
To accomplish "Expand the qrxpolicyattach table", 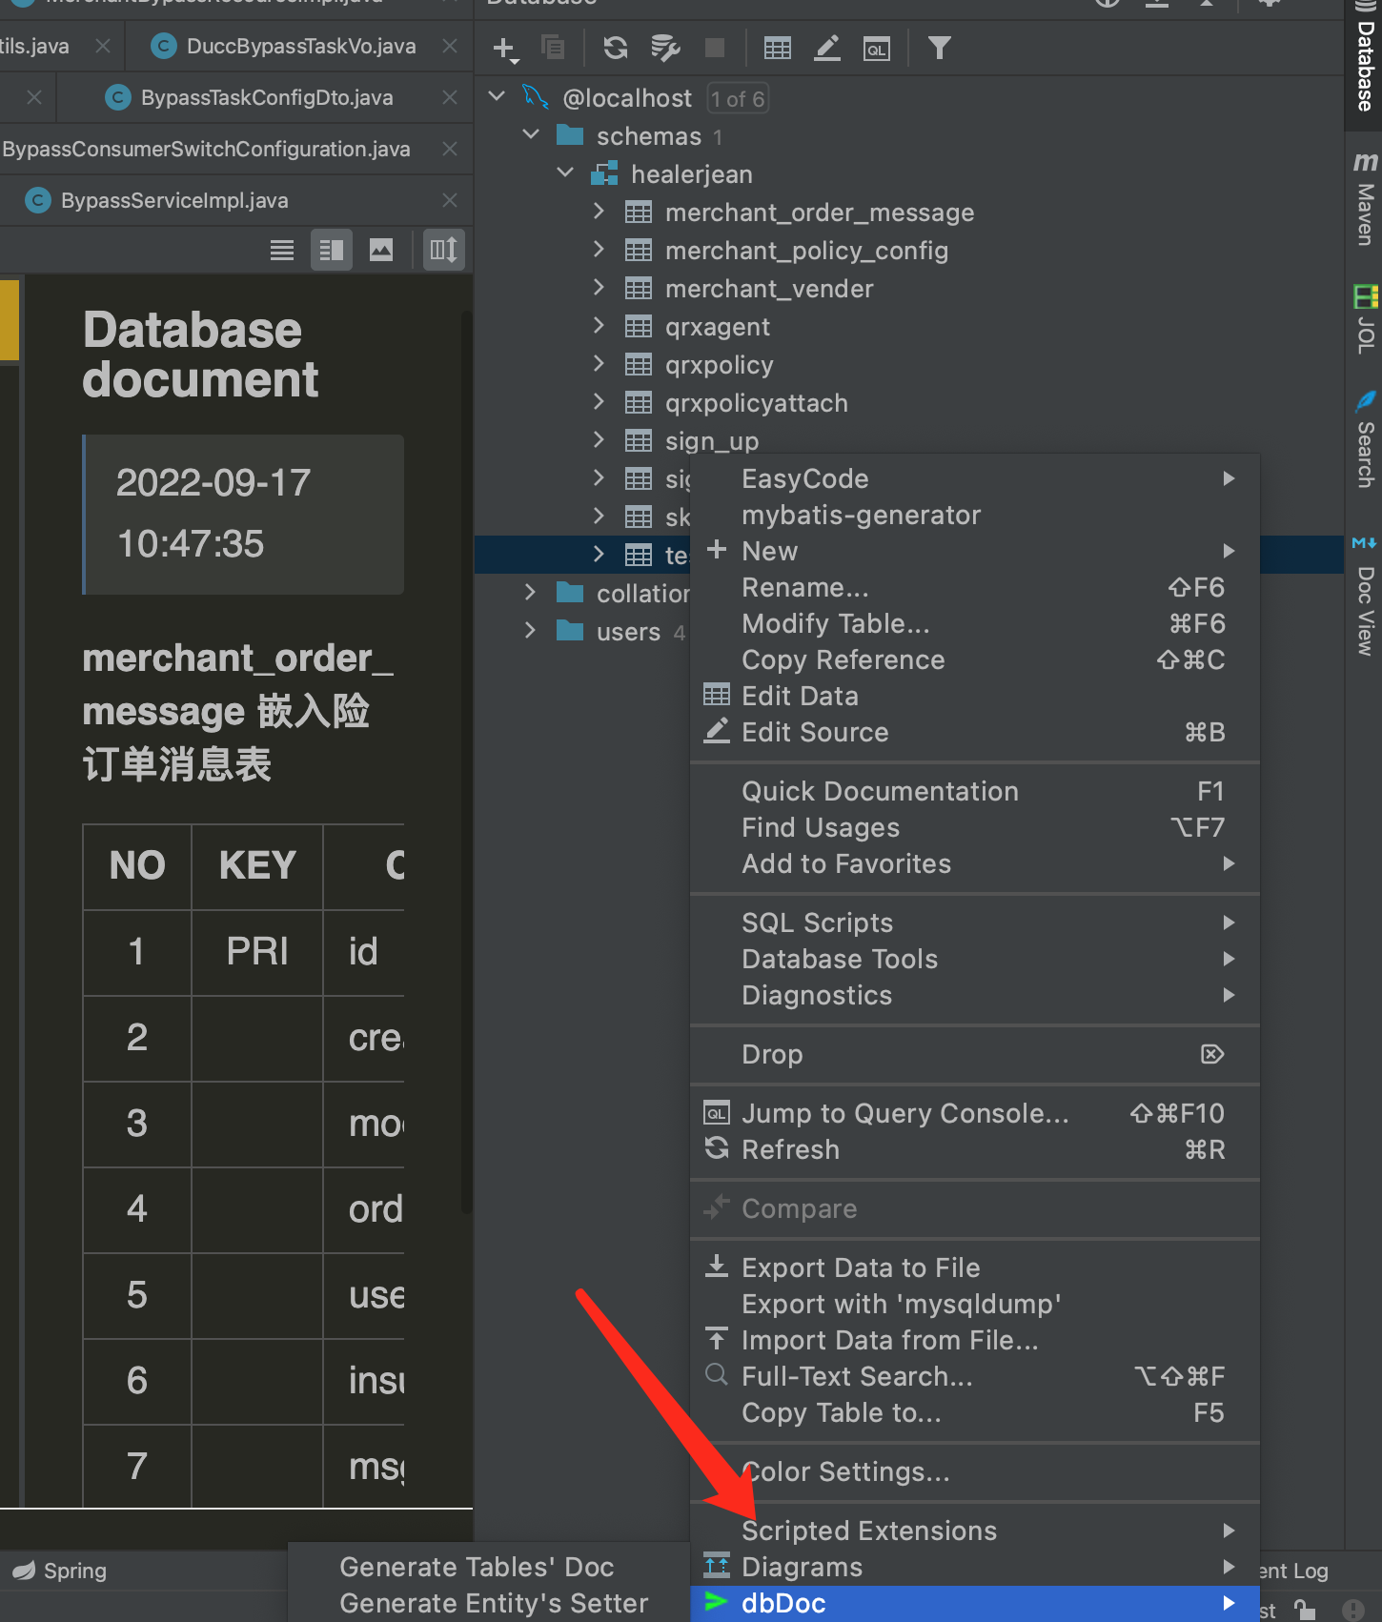I will point(599,401).
